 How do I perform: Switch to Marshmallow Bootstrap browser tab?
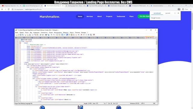(x=54, y=6)
